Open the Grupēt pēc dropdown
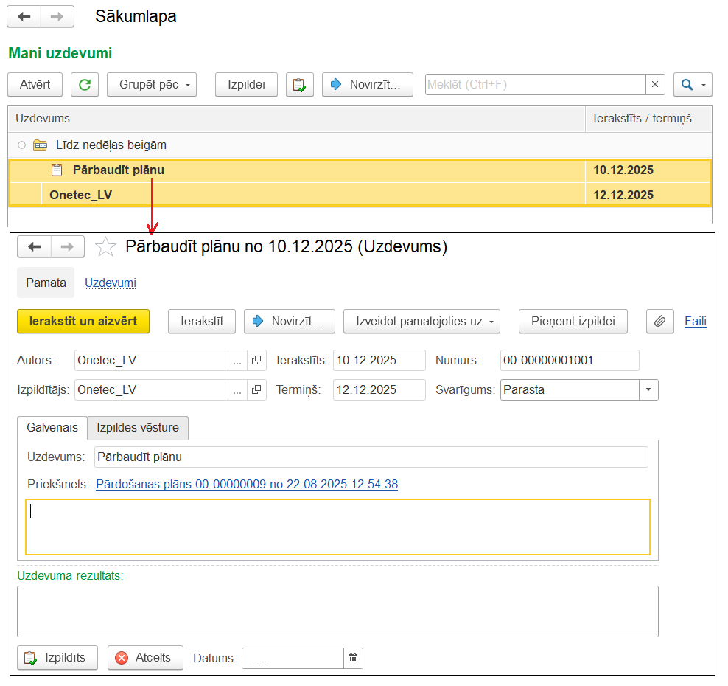 [x=152, y=85]
